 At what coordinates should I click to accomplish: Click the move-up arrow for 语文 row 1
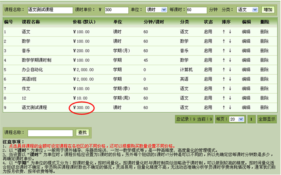pyautogui.click(x=224, y=32)
